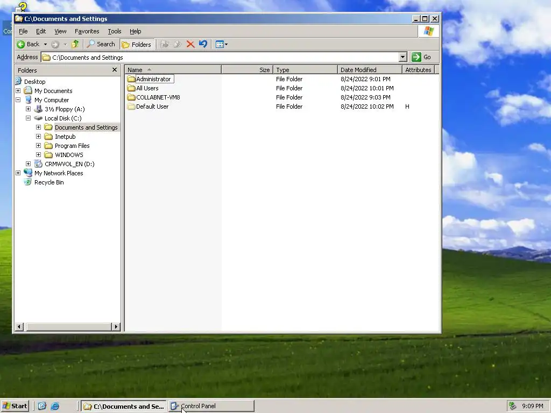
Task: Go up one folder level
Action: coord(75,44)
